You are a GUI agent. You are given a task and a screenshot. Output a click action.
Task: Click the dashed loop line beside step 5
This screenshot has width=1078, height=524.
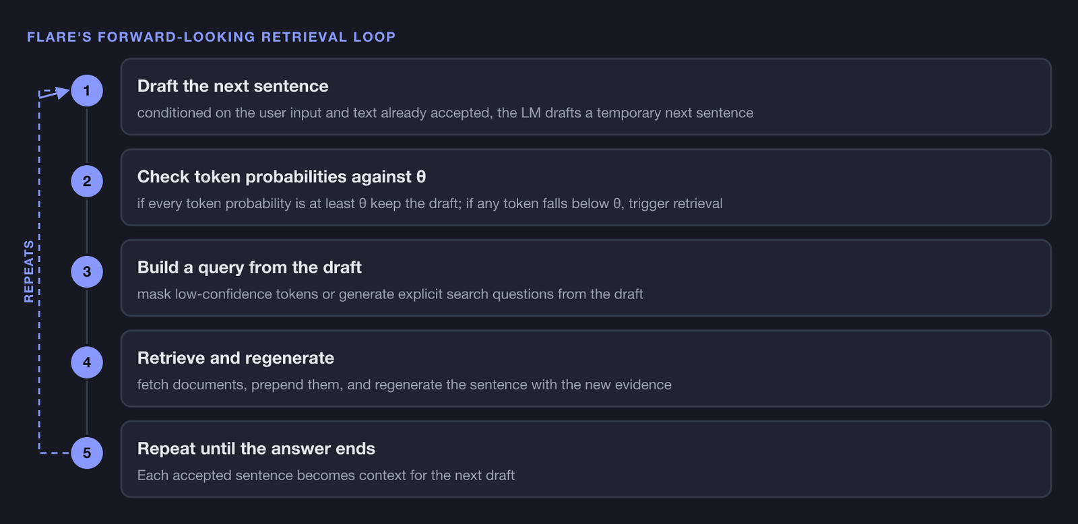pyautogui.click(x=54, y=453)
